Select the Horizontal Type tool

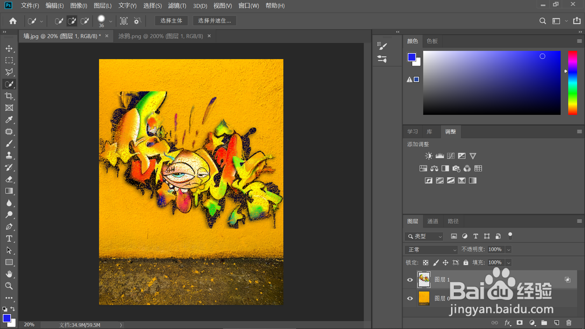(x=9, y=239)
